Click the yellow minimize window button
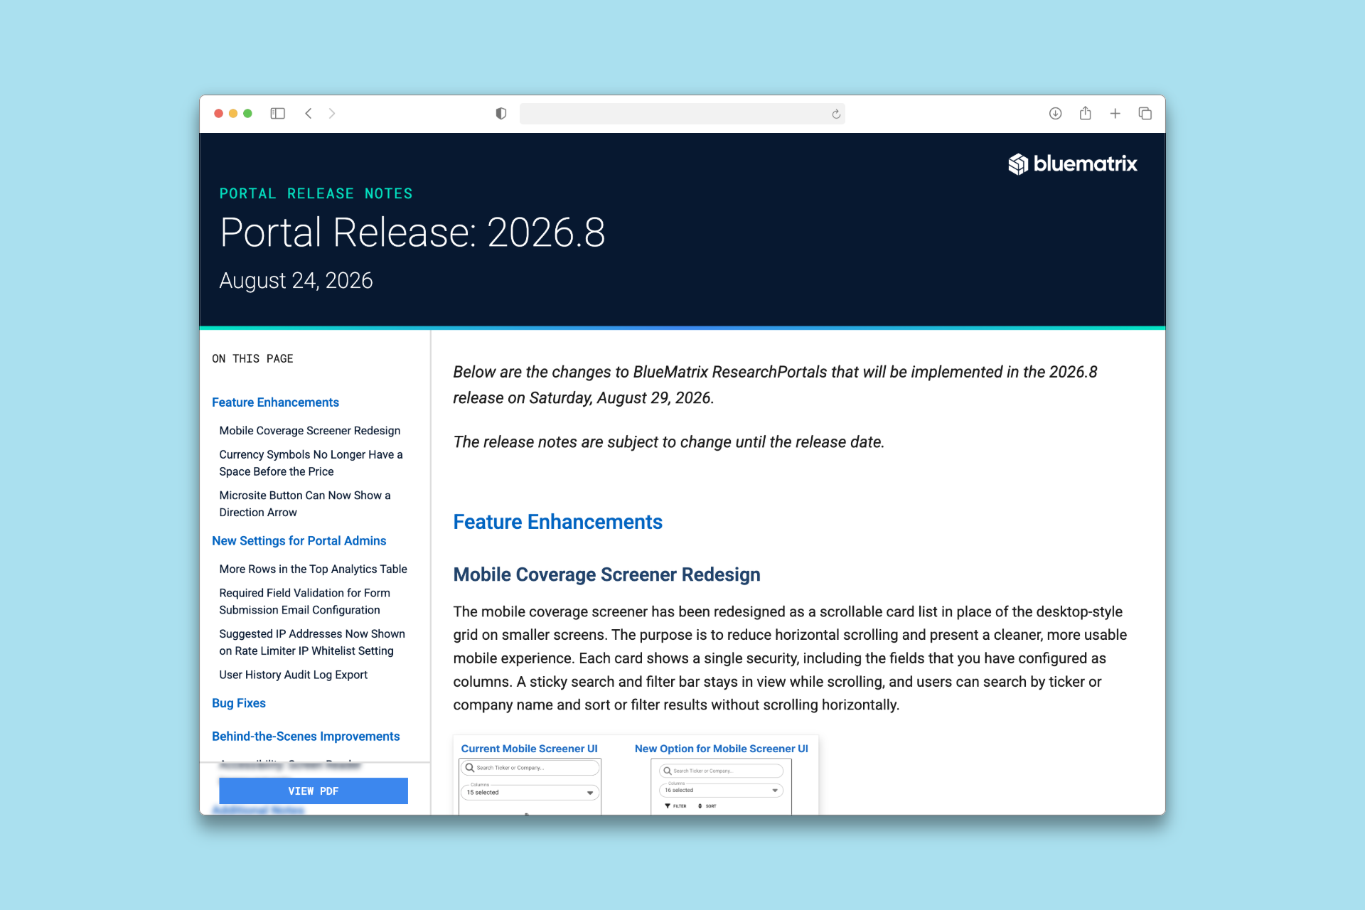 point(233,114)
